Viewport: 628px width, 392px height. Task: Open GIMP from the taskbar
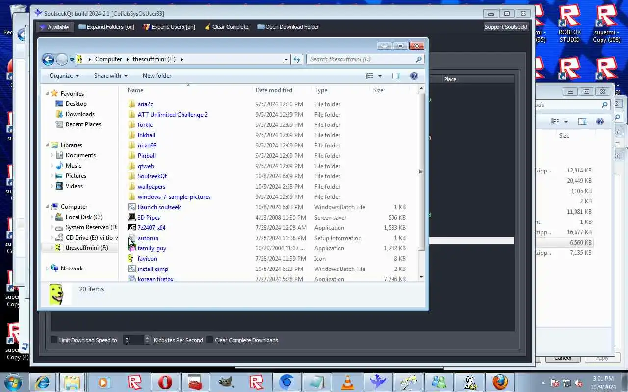click(x=226, y=382)
